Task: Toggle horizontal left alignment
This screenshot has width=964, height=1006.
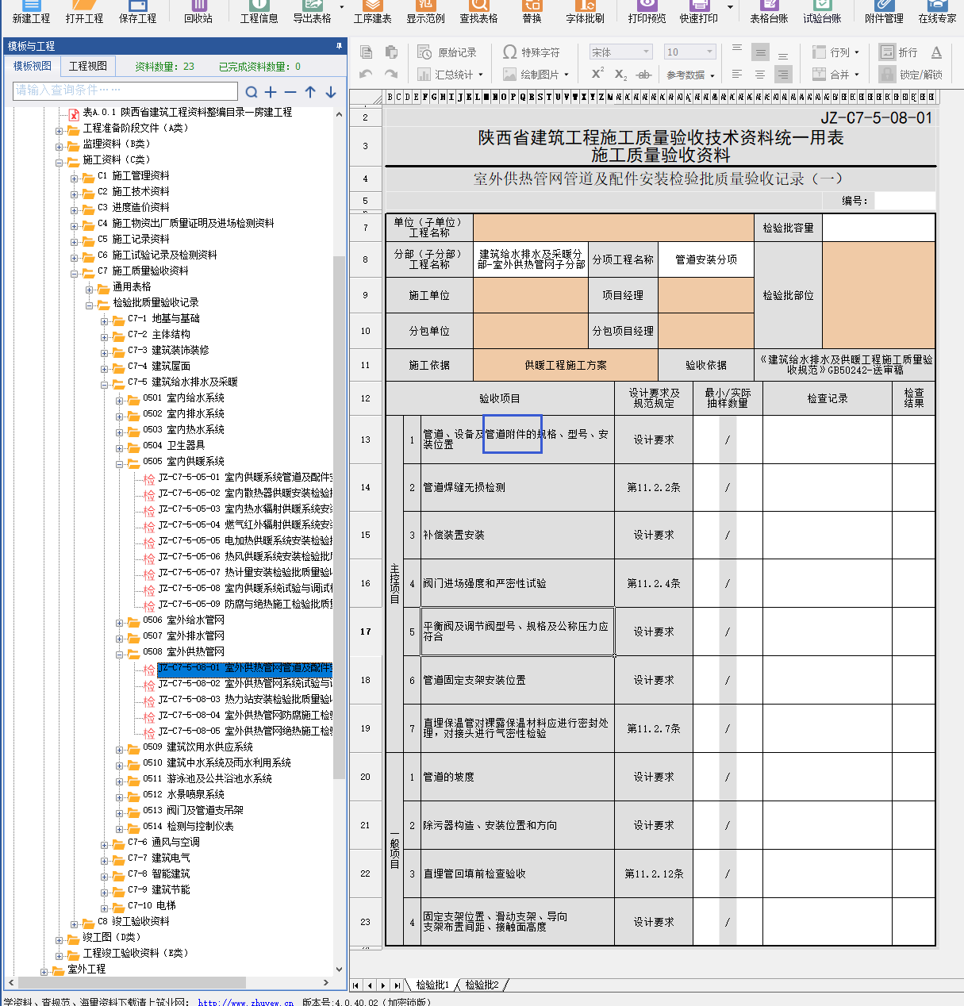Action: click(x=737, y=75)
